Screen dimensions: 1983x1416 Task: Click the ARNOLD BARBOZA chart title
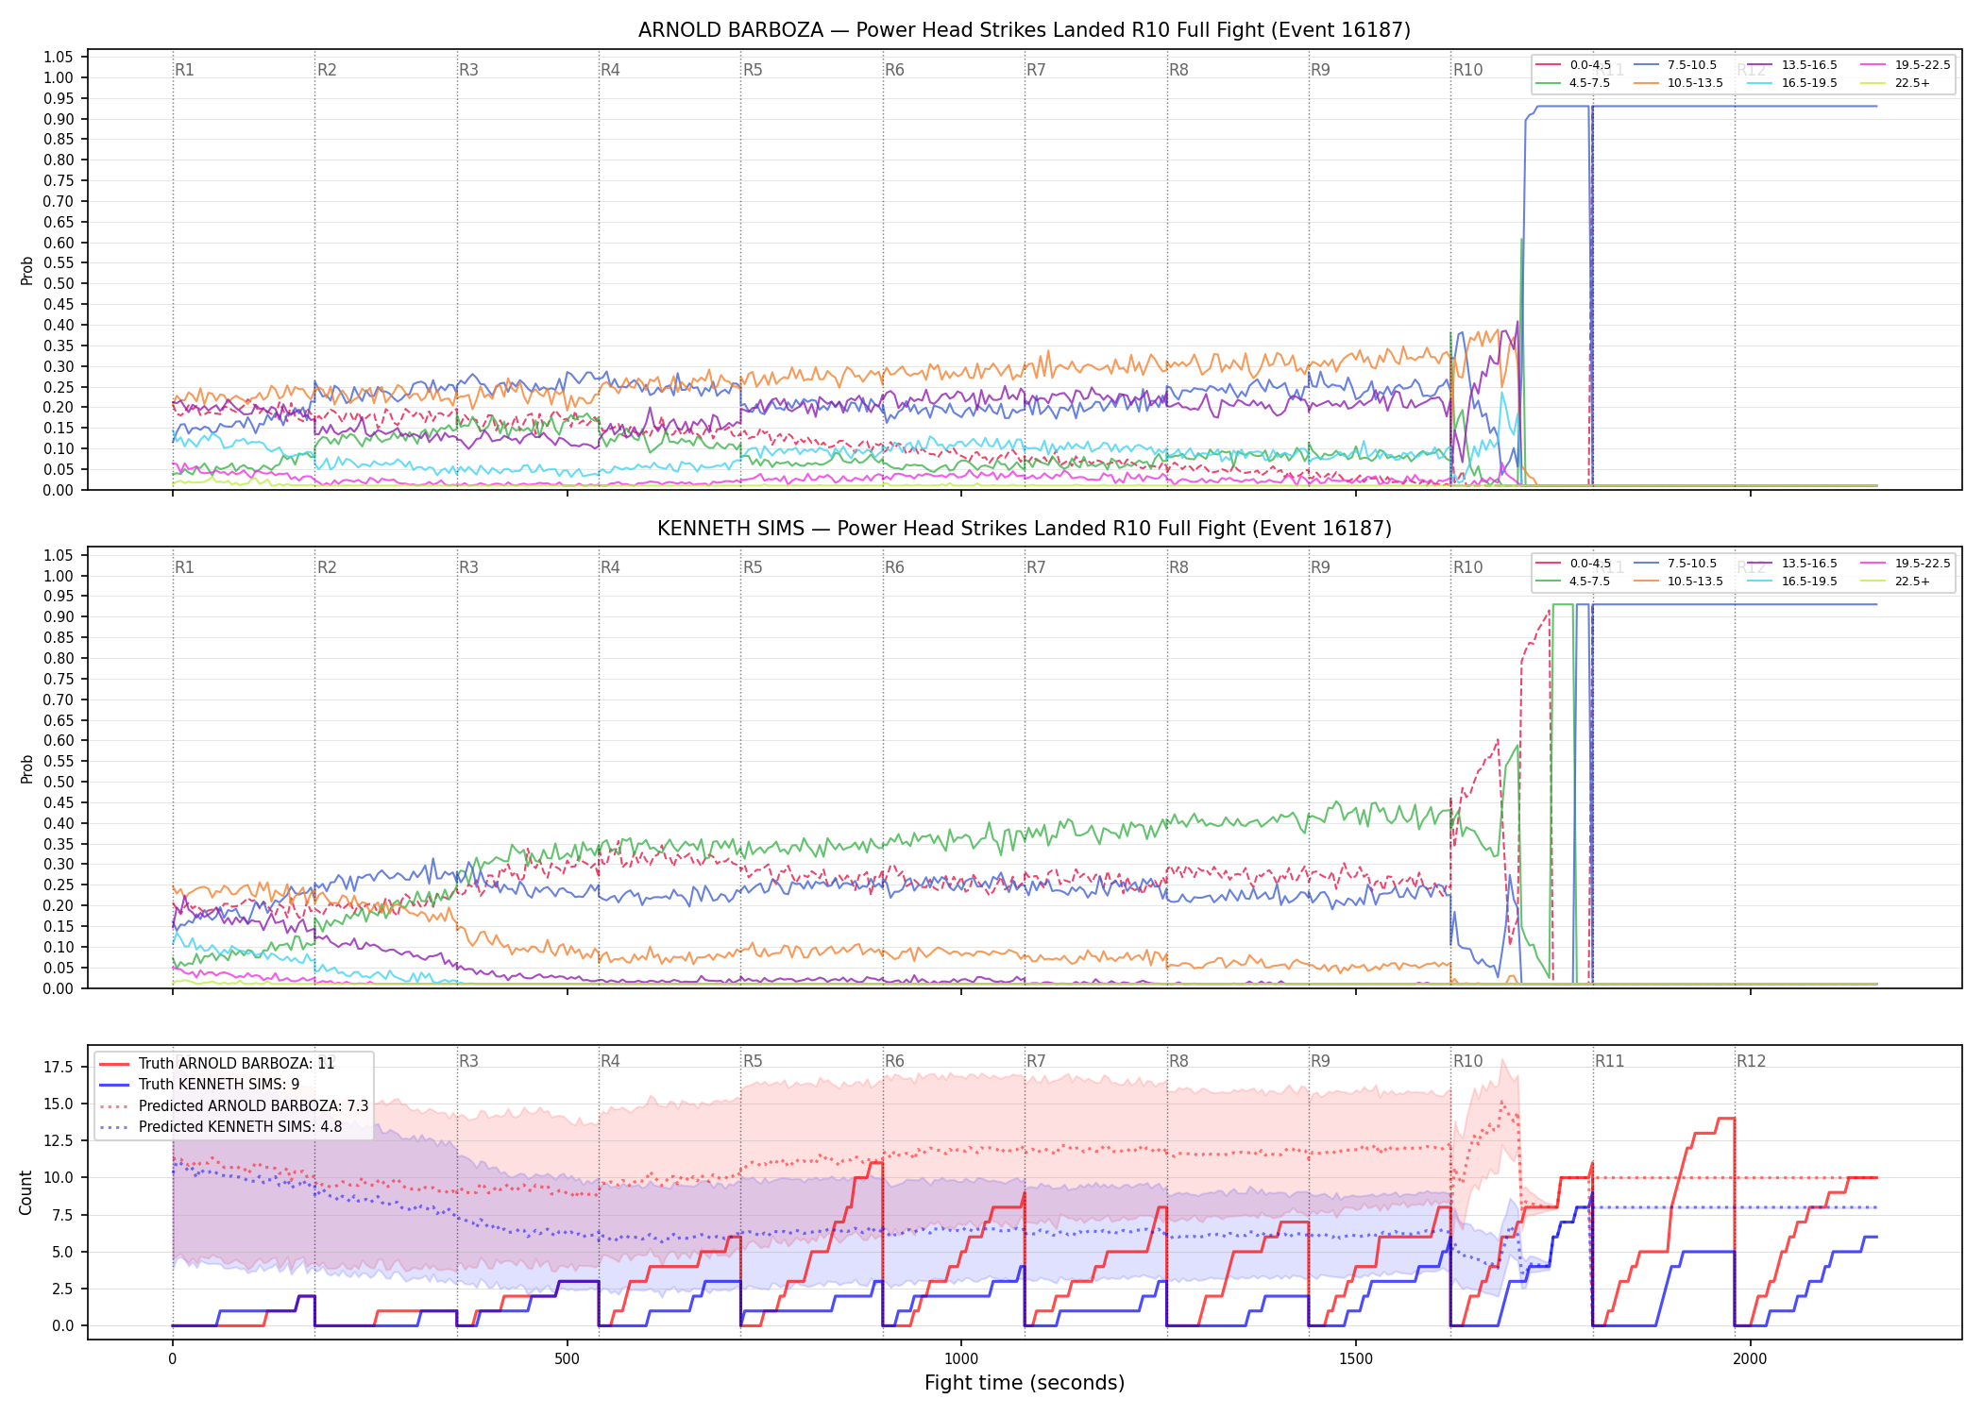coord(1025,30)
